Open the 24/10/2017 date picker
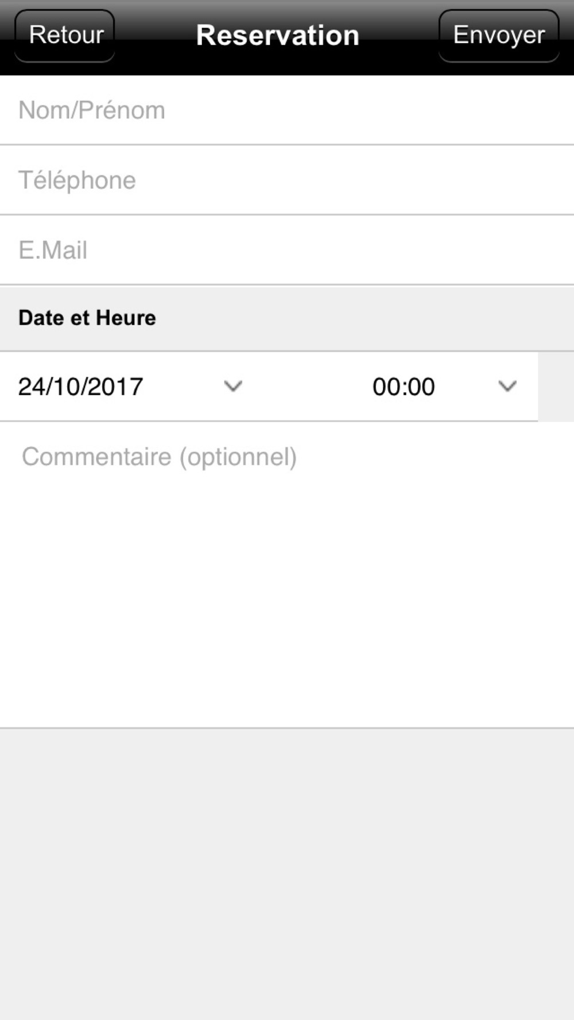This screenshot has width=574, height=1020. point(131,387)
